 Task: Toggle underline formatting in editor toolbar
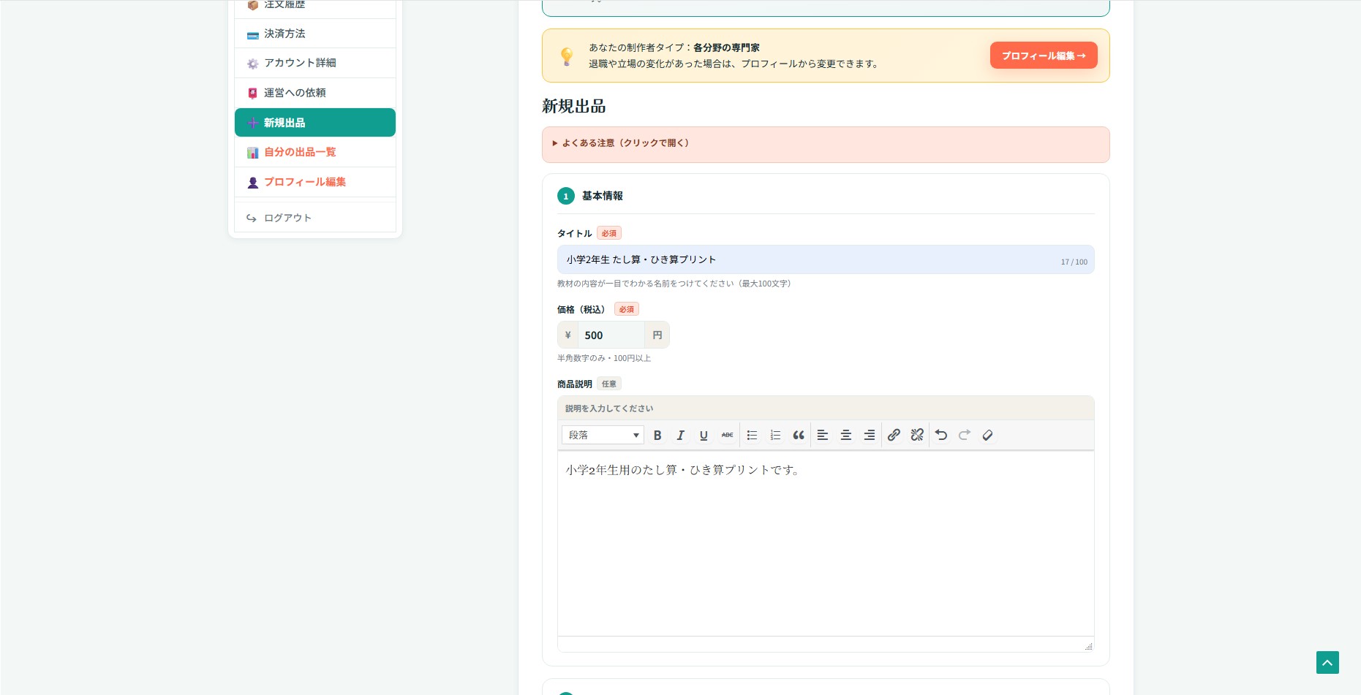[x=704, y=435]
